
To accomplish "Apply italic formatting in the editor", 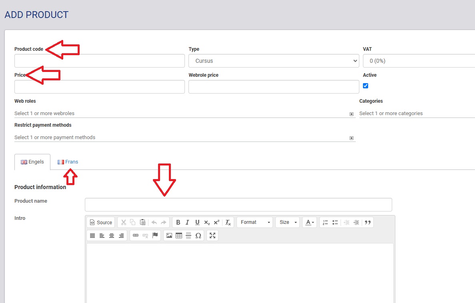I will click(187, 222).
